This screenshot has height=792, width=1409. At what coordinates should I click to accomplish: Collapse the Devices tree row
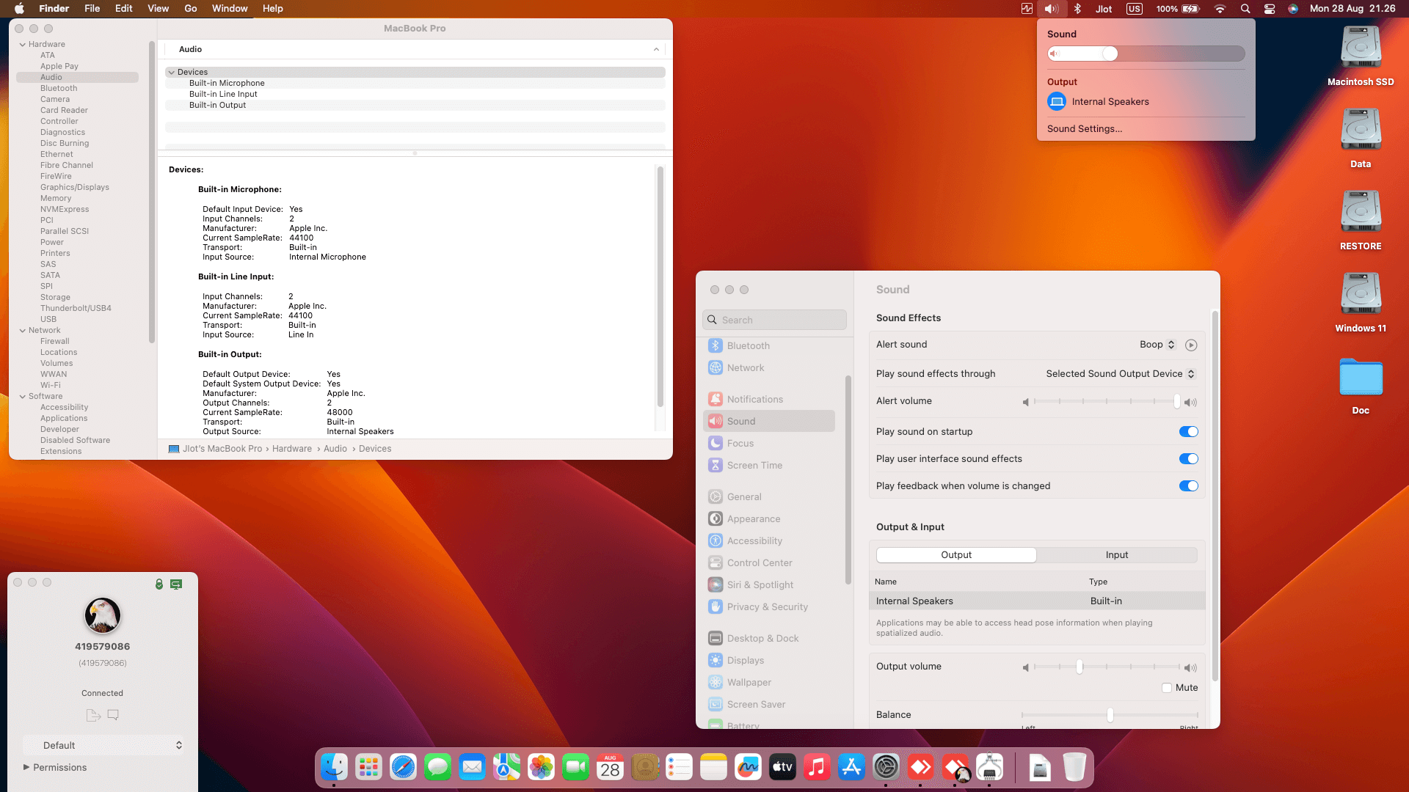(172, 72)
